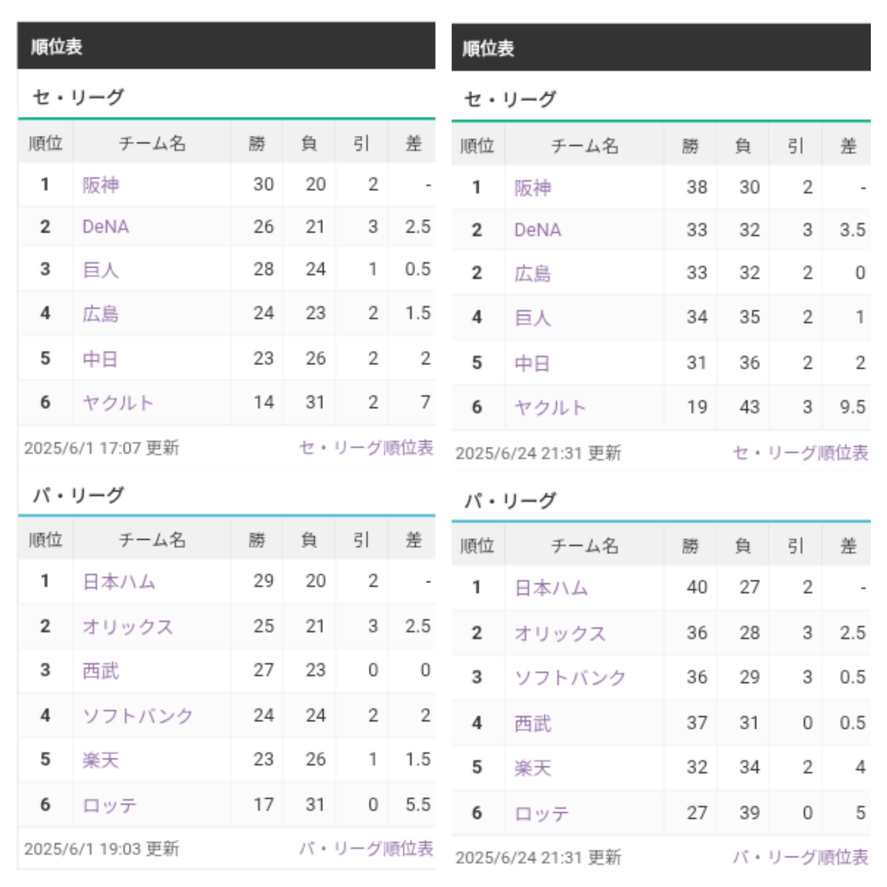887x887 pixels.
Task: Open ソフトバンク ranked 3rd in the right table
Action: (x=570, y=677)
